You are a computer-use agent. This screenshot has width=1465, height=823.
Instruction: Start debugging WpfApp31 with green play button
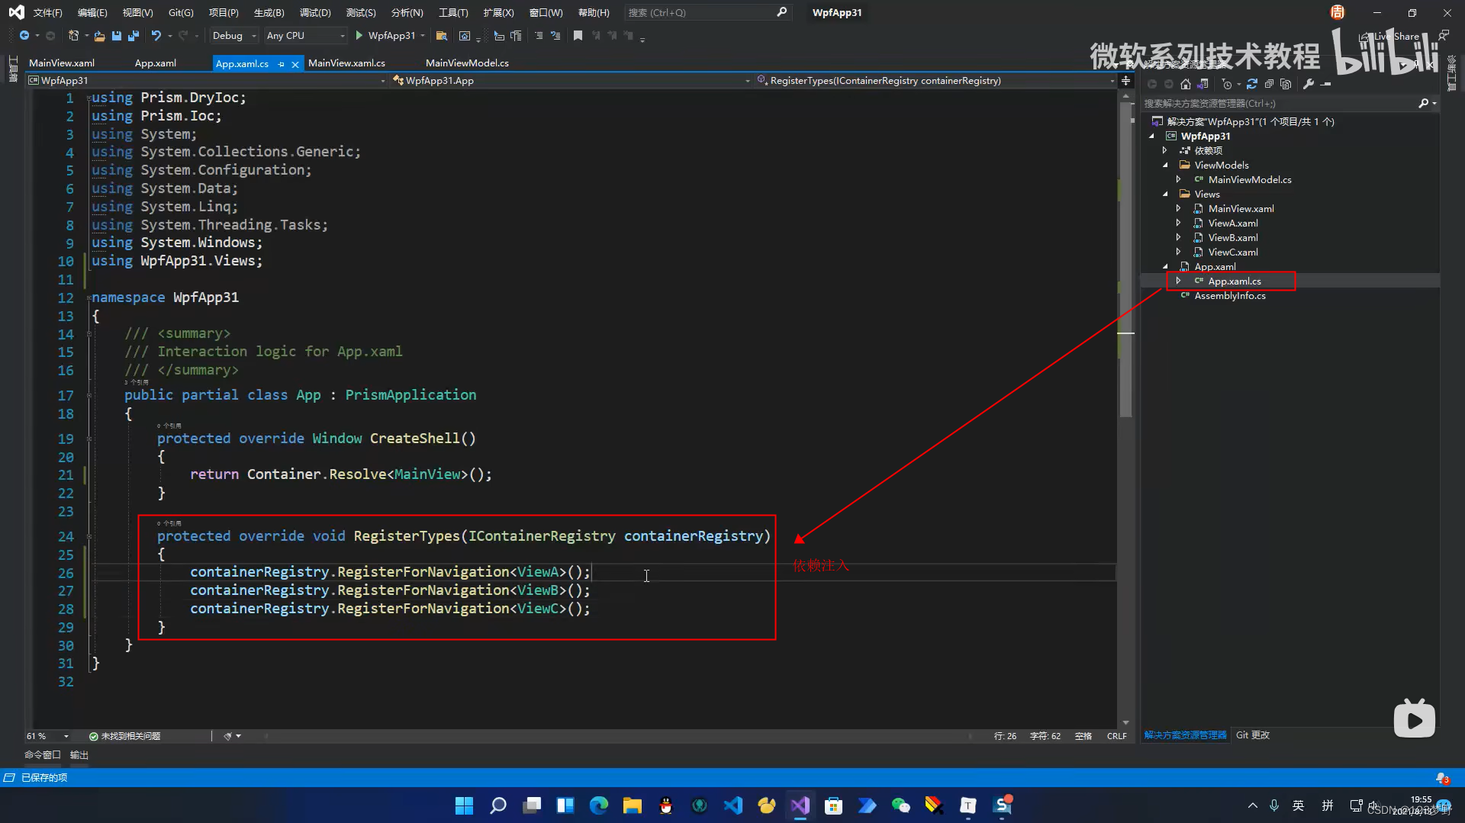pyautogui.click(x=359, y=36)
